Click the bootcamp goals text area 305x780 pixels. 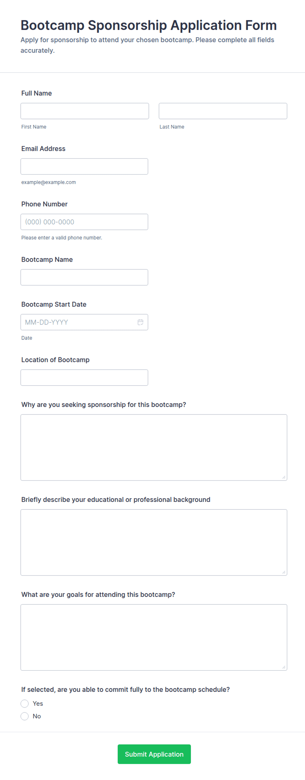tap(154, 637)
